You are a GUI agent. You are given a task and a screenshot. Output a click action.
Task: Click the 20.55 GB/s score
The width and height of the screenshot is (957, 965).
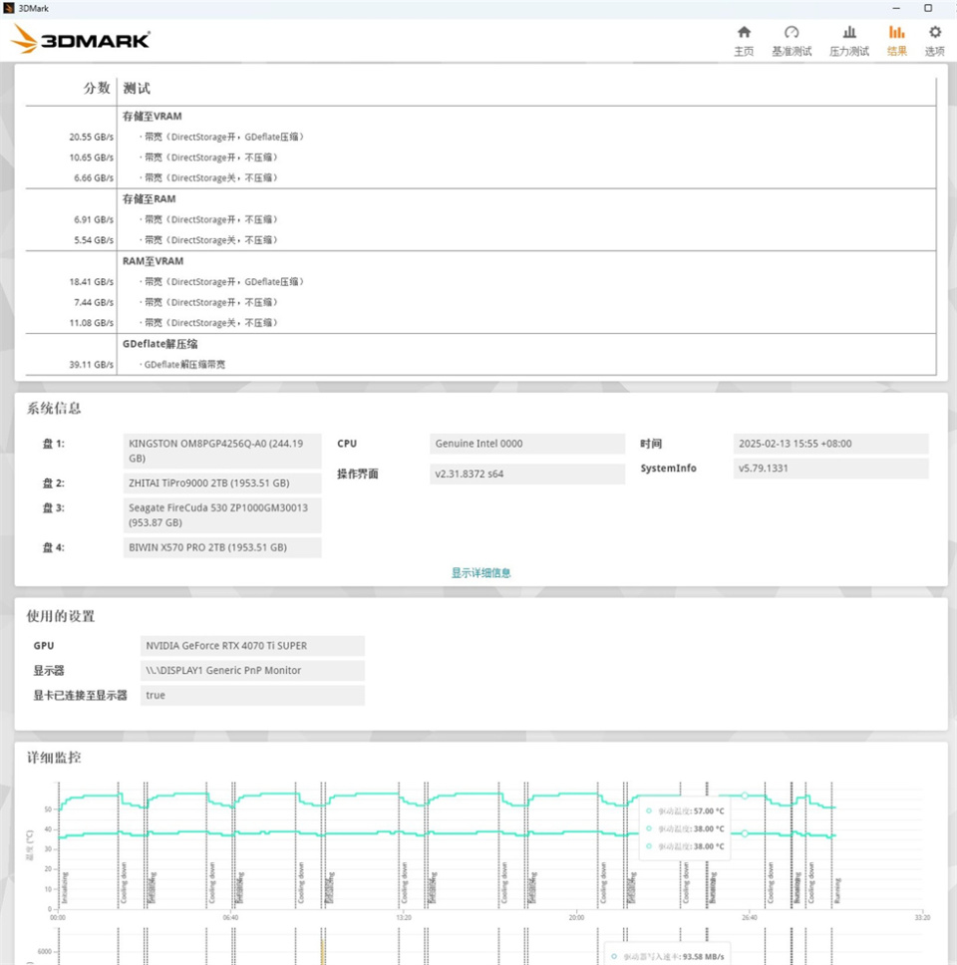point(91,138)
